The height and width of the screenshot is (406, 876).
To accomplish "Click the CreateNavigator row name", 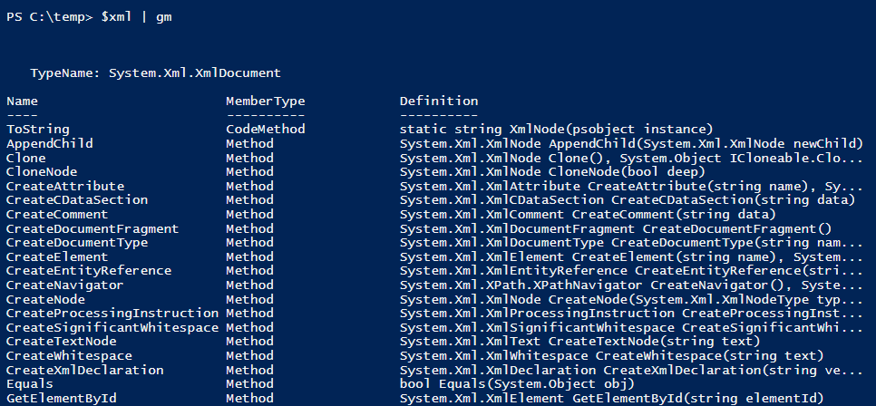I will [65, 285].
